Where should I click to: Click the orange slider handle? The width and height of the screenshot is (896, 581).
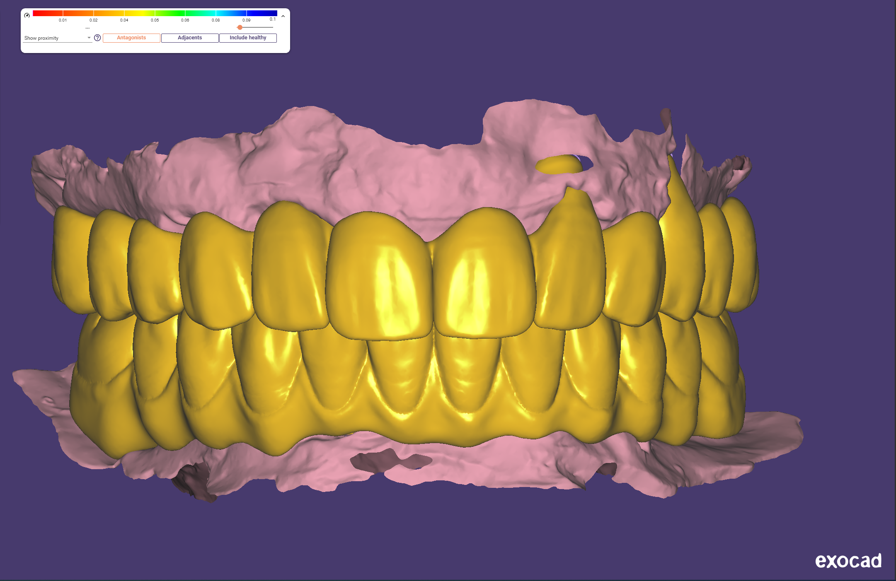pos(240,27)
